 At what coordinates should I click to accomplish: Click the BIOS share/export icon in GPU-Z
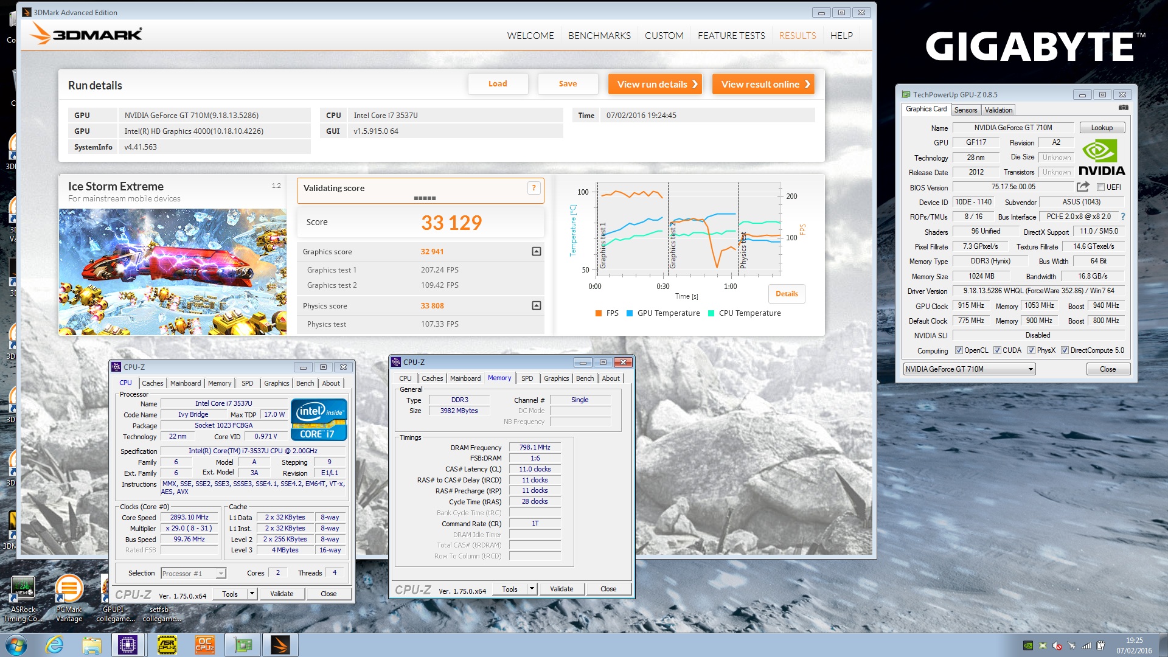point(1083,187)
